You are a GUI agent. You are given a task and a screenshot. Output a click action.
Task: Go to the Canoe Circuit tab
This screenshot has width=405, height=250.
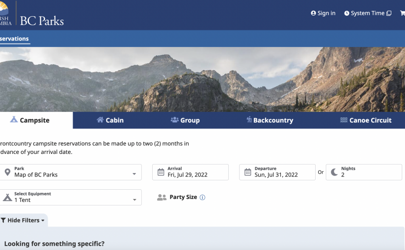(x=366, y=120)
